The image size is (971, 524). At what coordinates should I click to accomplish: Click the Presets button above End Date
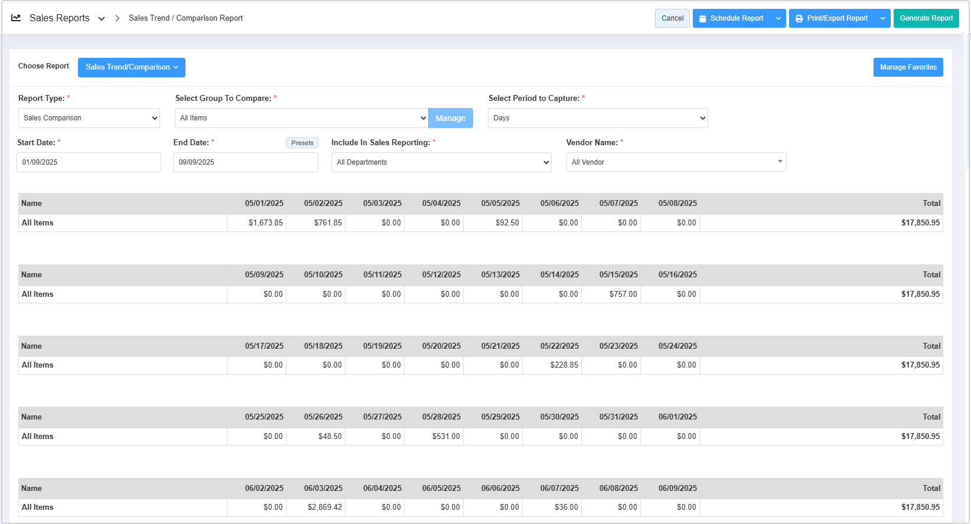click(302, 143)
